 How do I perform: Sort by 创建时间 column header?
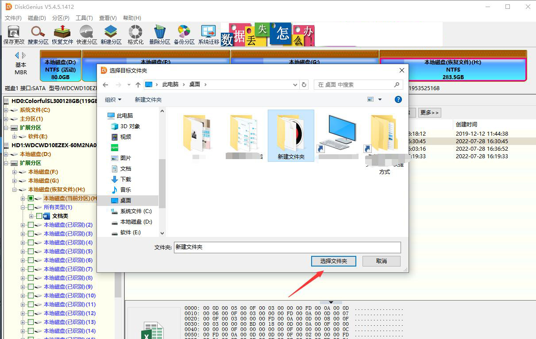[x=467, y=125]
